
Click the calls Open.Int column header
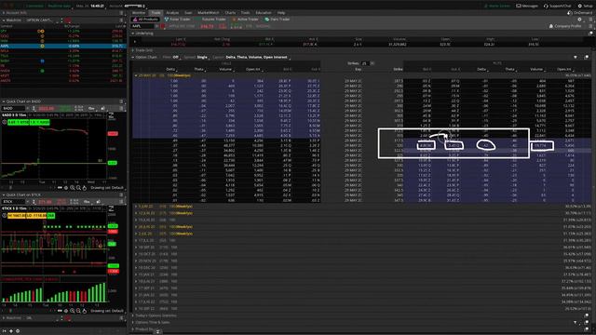tap(252, 69)
